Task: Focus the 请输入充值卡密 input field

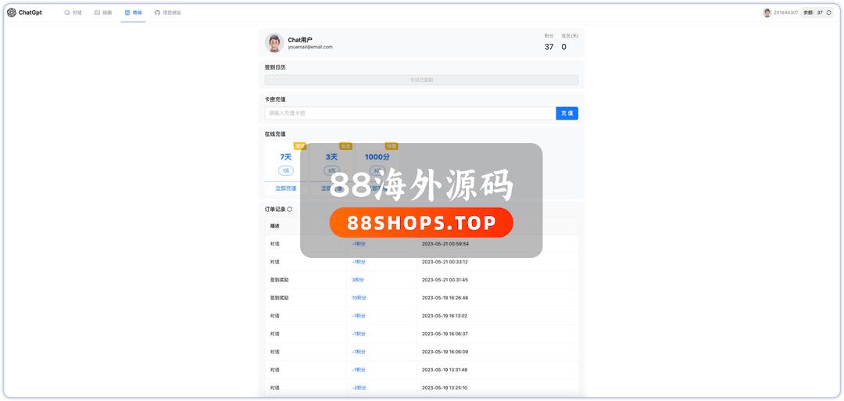Action: 409,113
